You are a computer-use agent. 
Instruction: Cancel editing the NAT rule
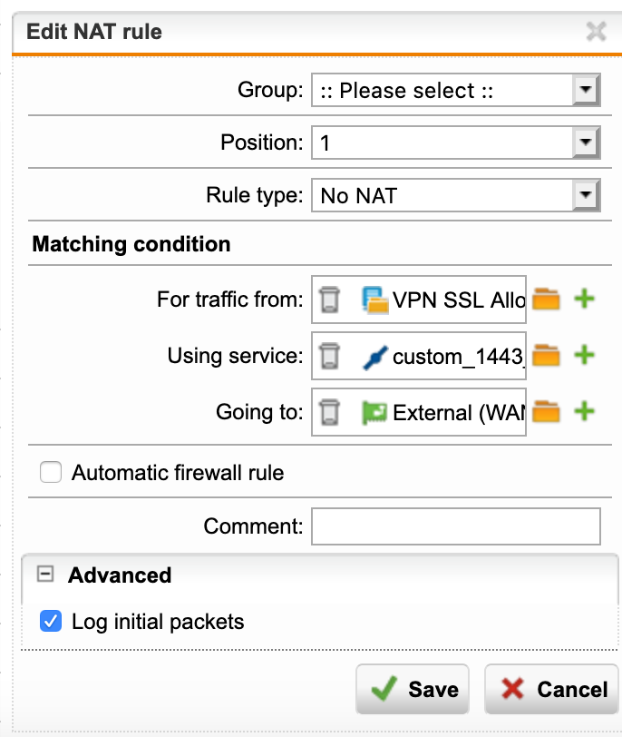click(x=551, y=689)
